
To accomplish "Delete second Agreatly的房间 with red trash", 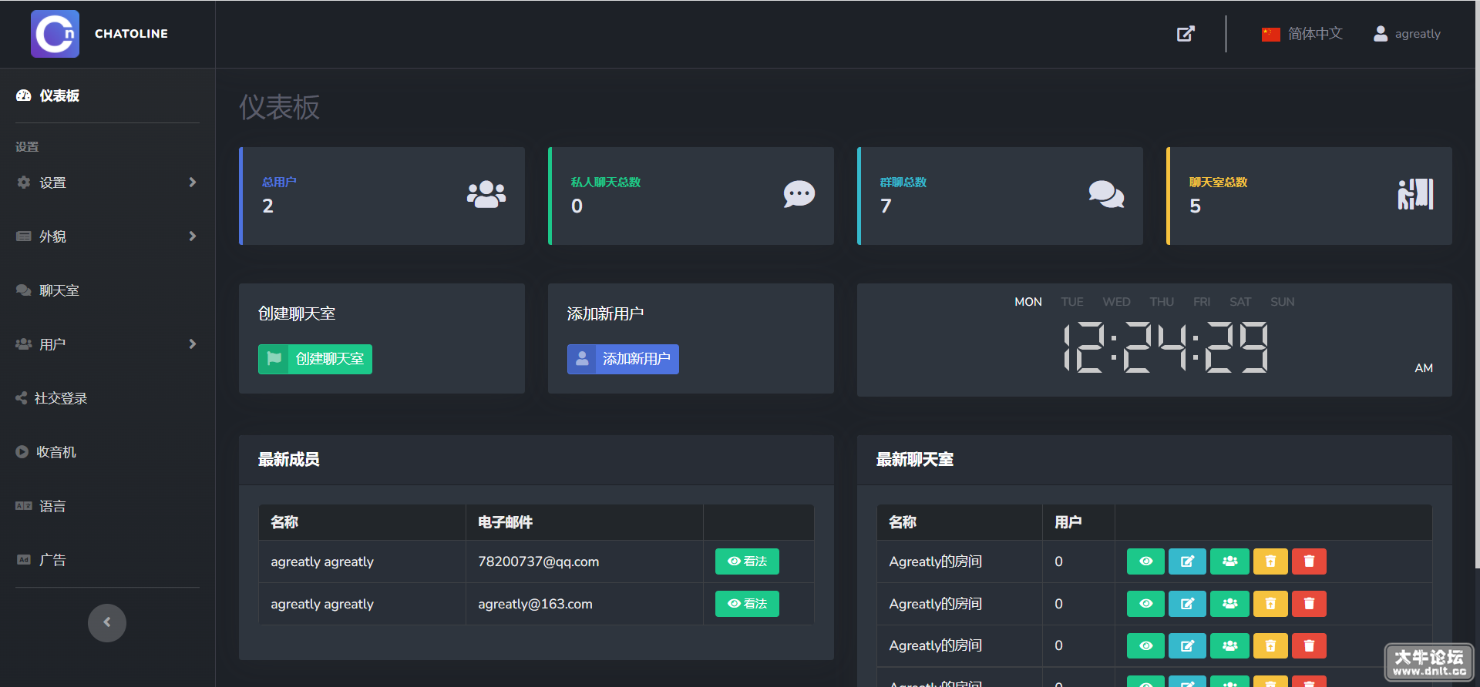I will pos(1309,604).
